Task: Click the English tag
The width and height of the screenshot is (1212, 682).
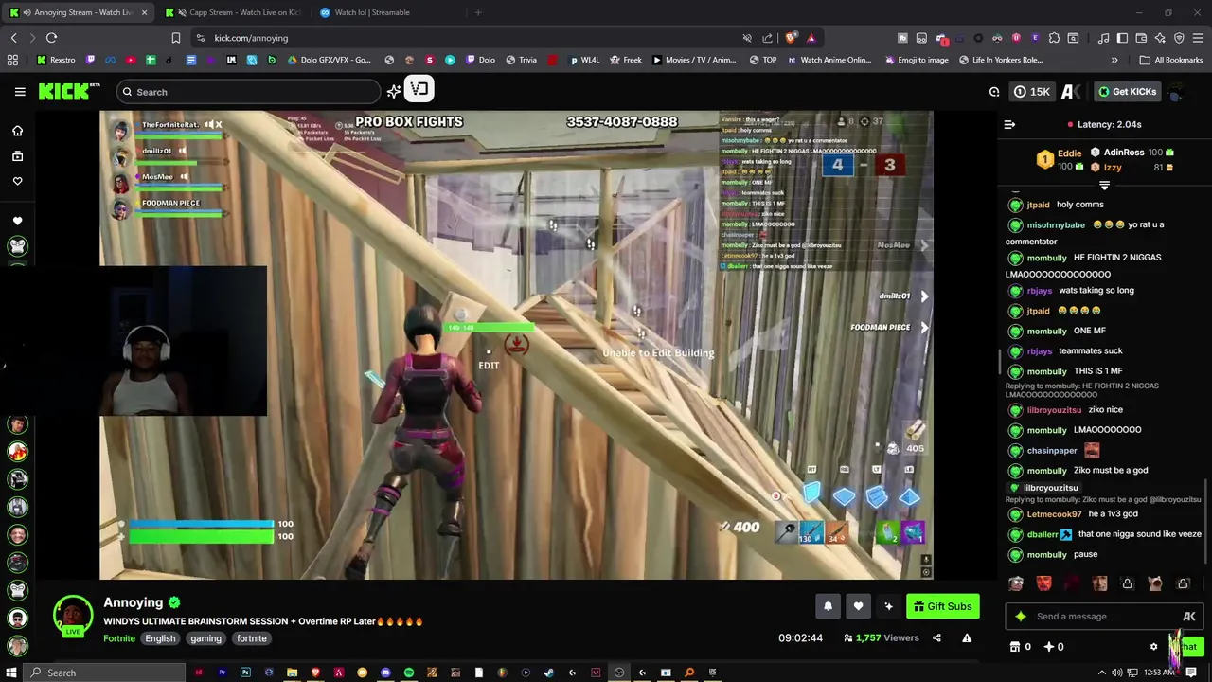Action: 160,638
